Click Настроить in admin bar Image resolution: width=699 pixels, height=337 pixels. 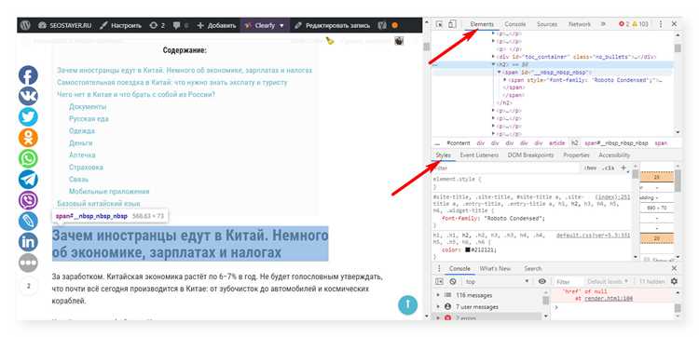click(x=120, y=25)
